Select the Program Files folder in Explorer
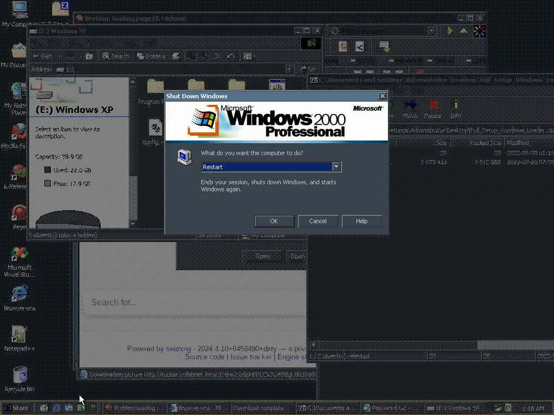554x415 pixels. 155,92
